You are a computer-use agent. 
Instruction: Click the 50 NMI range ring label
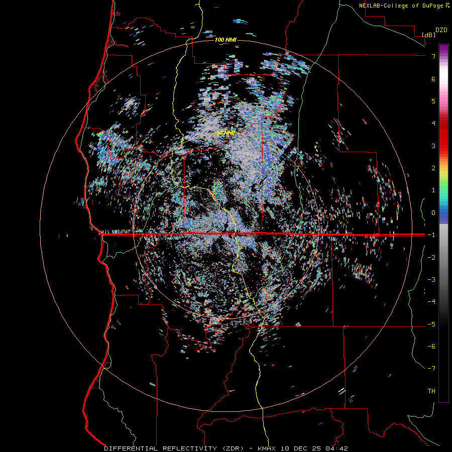coord(225,133)
